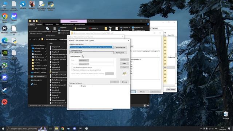Click the search animation keys icon
Viewport: 233px width, 131px height.
[125, 74]
